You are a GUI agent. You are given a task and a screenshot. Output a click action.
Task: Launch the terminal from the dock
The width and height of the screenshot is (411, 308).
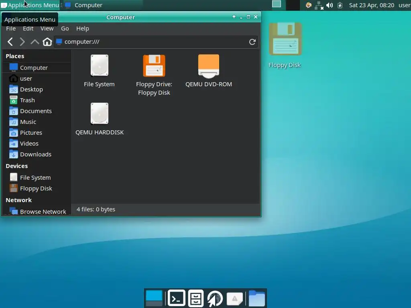(177, 298)
